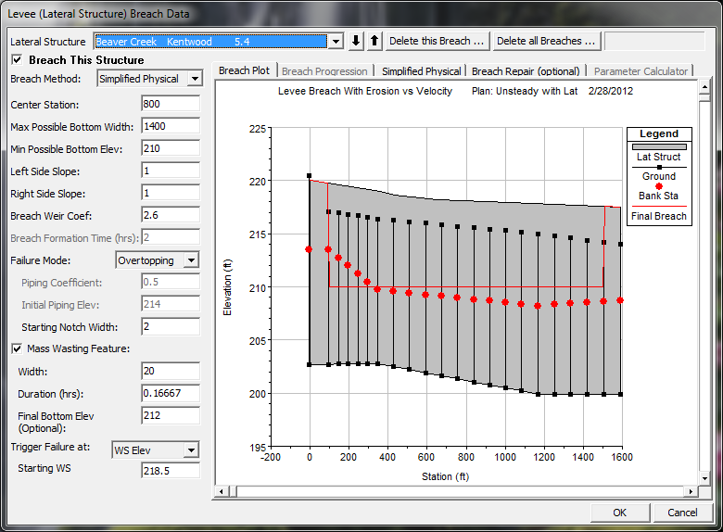Click the up arrow to select previous lateral structure
The width and height of the screenshot is (723, 532).
(374, 41)
